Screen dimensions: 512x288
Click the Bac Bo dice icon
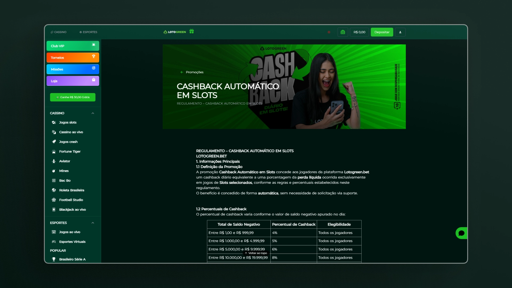tap(54, 181)
